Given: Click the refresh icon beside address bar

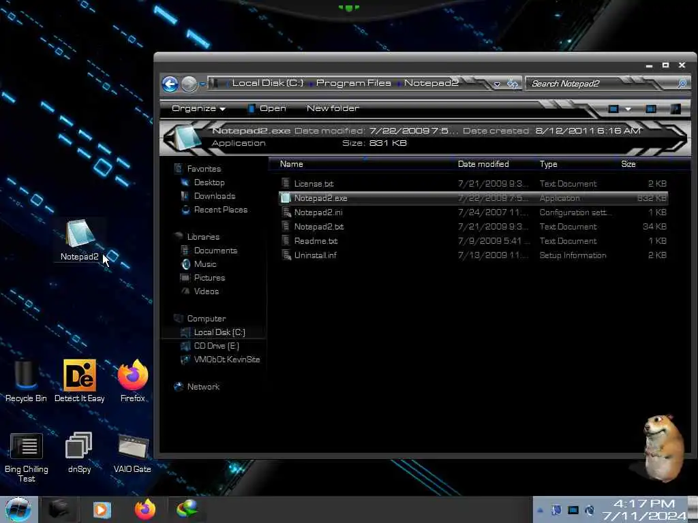Looking at the screenshot, I should [513, 84].
